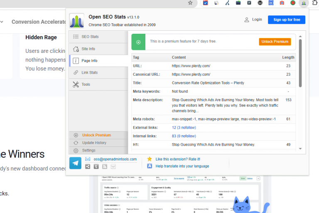
Task: Click the 'Tag' column header
Action: coord(136,57)
